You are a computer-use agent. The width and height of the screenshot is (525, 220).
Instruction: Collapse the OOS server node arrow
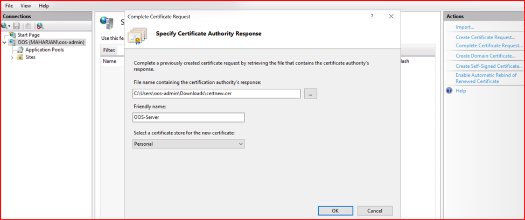click(5, 42)
